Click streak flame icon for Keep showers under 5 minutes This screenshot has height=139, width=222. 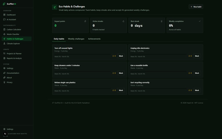[x=113, y=73]
